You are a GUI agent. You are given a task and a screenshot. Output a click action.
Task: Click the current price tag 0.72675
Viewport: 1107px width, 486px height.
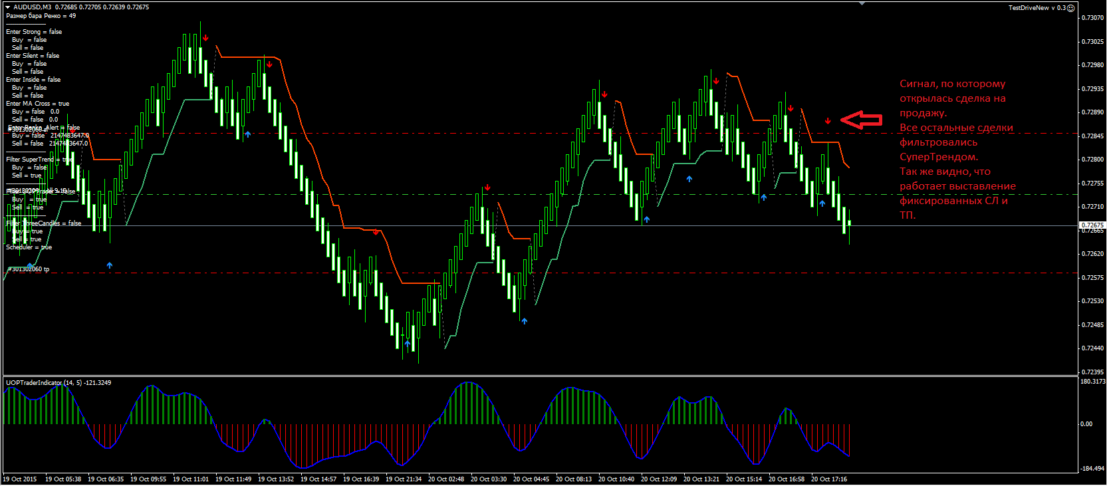[1092, 225]
